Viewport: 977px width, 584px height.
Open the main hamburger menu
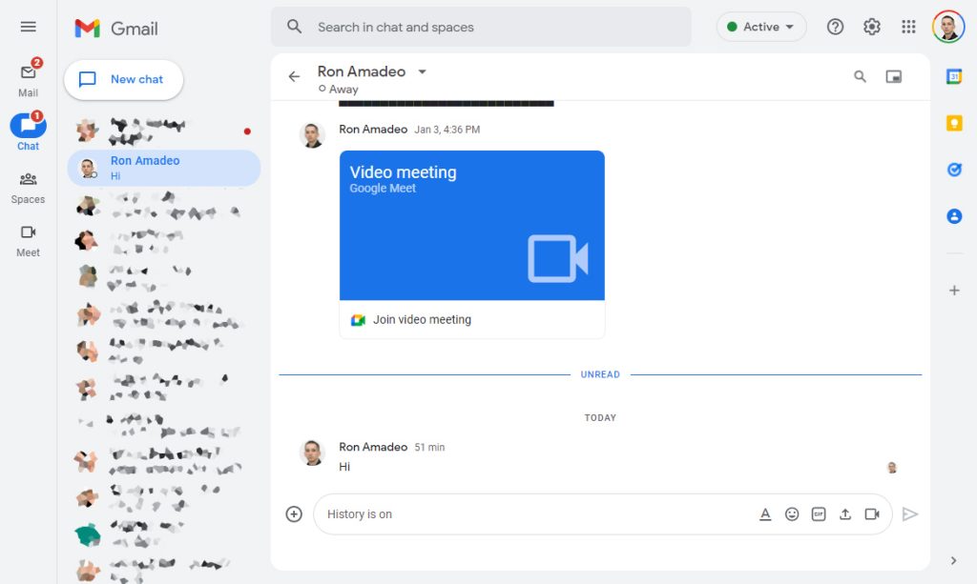point(28,27)
